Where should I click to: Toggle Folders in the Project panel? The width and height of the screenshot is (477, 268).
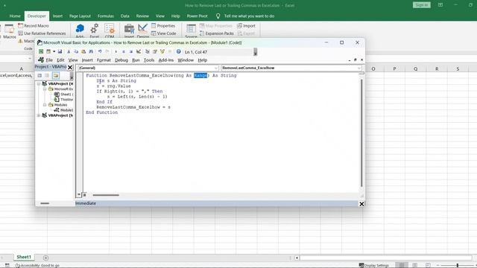coord(56,75)
